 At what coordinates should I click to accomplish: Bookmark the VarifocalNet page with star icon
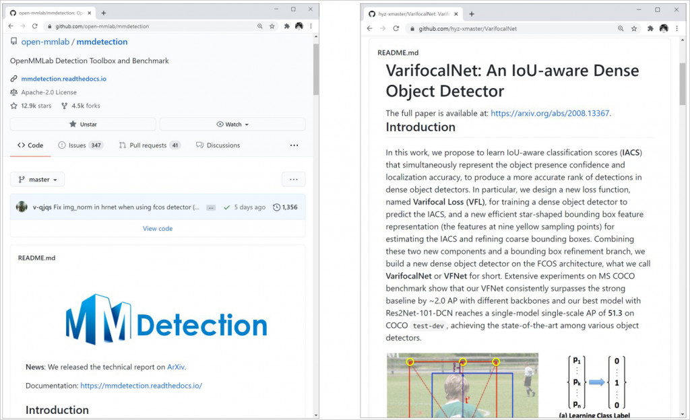(633, 28)
